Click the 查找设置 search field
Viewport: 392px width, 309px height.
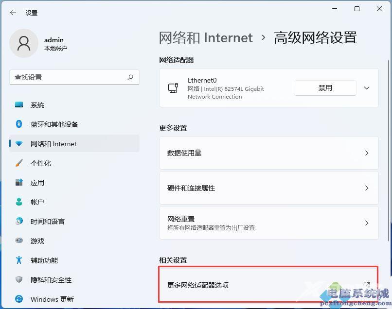tap(68, 77)
